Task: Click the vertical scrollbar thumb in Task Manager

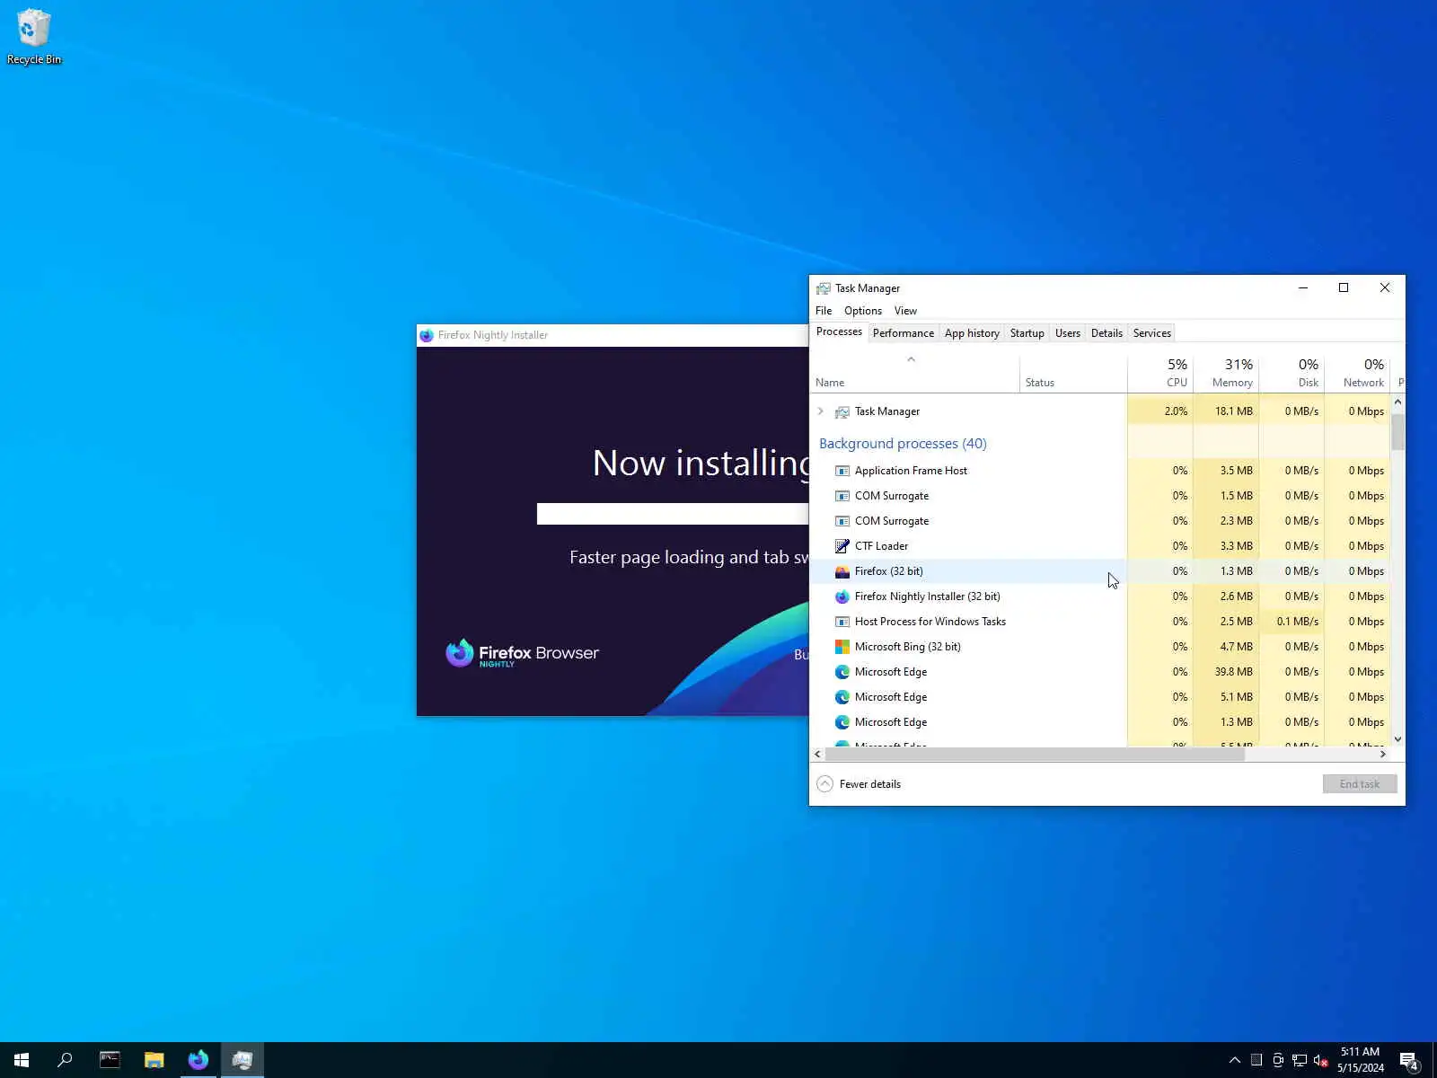Action: (1397, 432)
